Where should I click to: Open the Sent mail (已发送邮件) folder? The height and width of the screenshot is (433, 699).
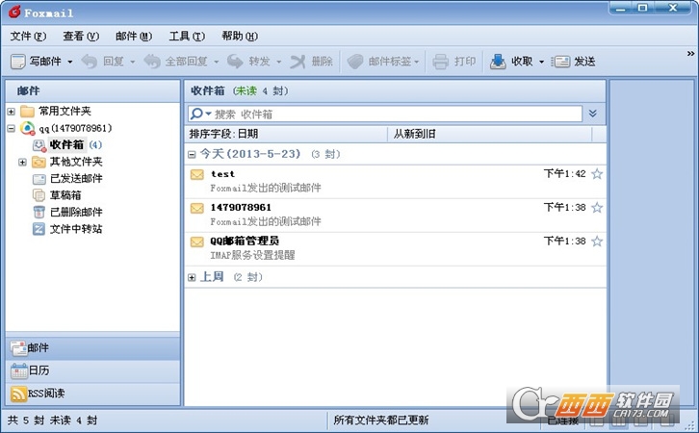point(76,179)
